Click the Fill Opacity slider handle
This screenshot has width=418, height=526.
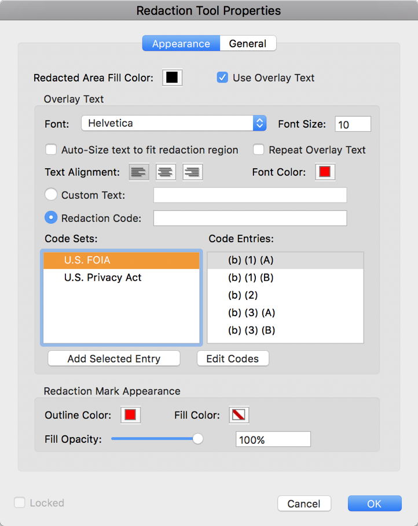(198, 439)
